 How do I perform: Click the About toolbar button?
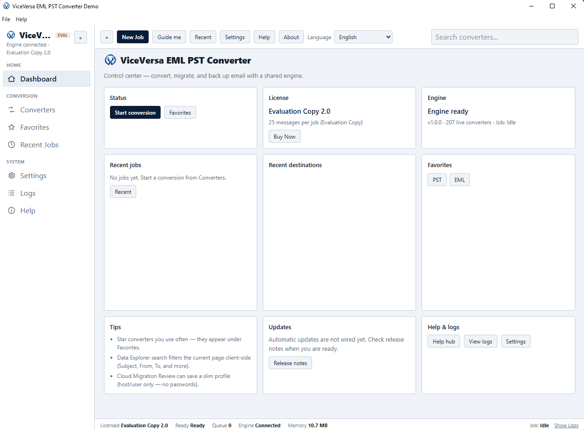[291, 37]
